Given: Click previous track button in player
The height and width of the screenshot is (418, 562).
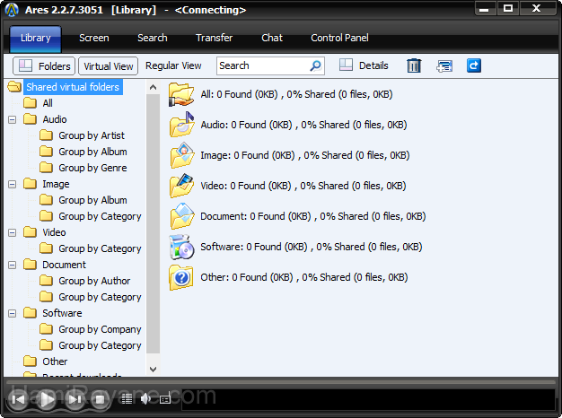Looking at the screenshot, I should (x=18, y=398).
